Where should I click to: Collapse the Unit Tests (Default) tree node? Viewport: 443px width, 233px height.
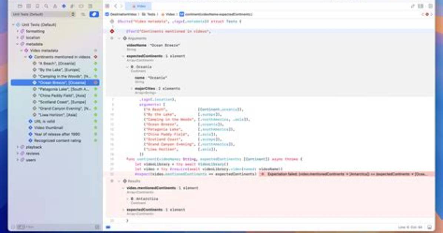[13, 24]
